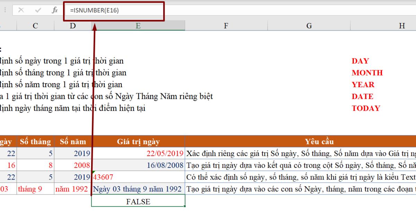Viewport: 416px width, 218px height.
Task: Select column E header
Action: point(138,25)
